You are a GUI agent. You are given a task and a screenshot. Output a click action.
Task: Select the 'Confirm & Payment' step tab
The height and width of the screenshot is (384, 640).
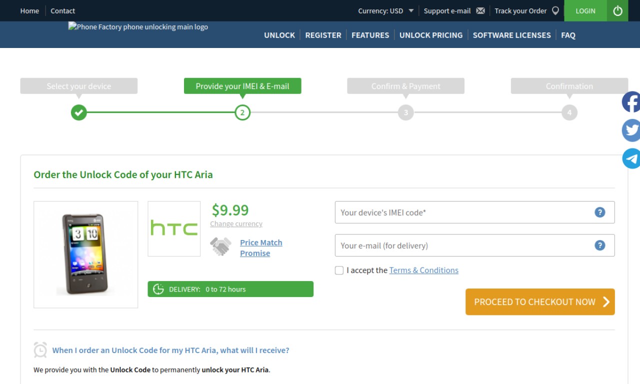406,86
